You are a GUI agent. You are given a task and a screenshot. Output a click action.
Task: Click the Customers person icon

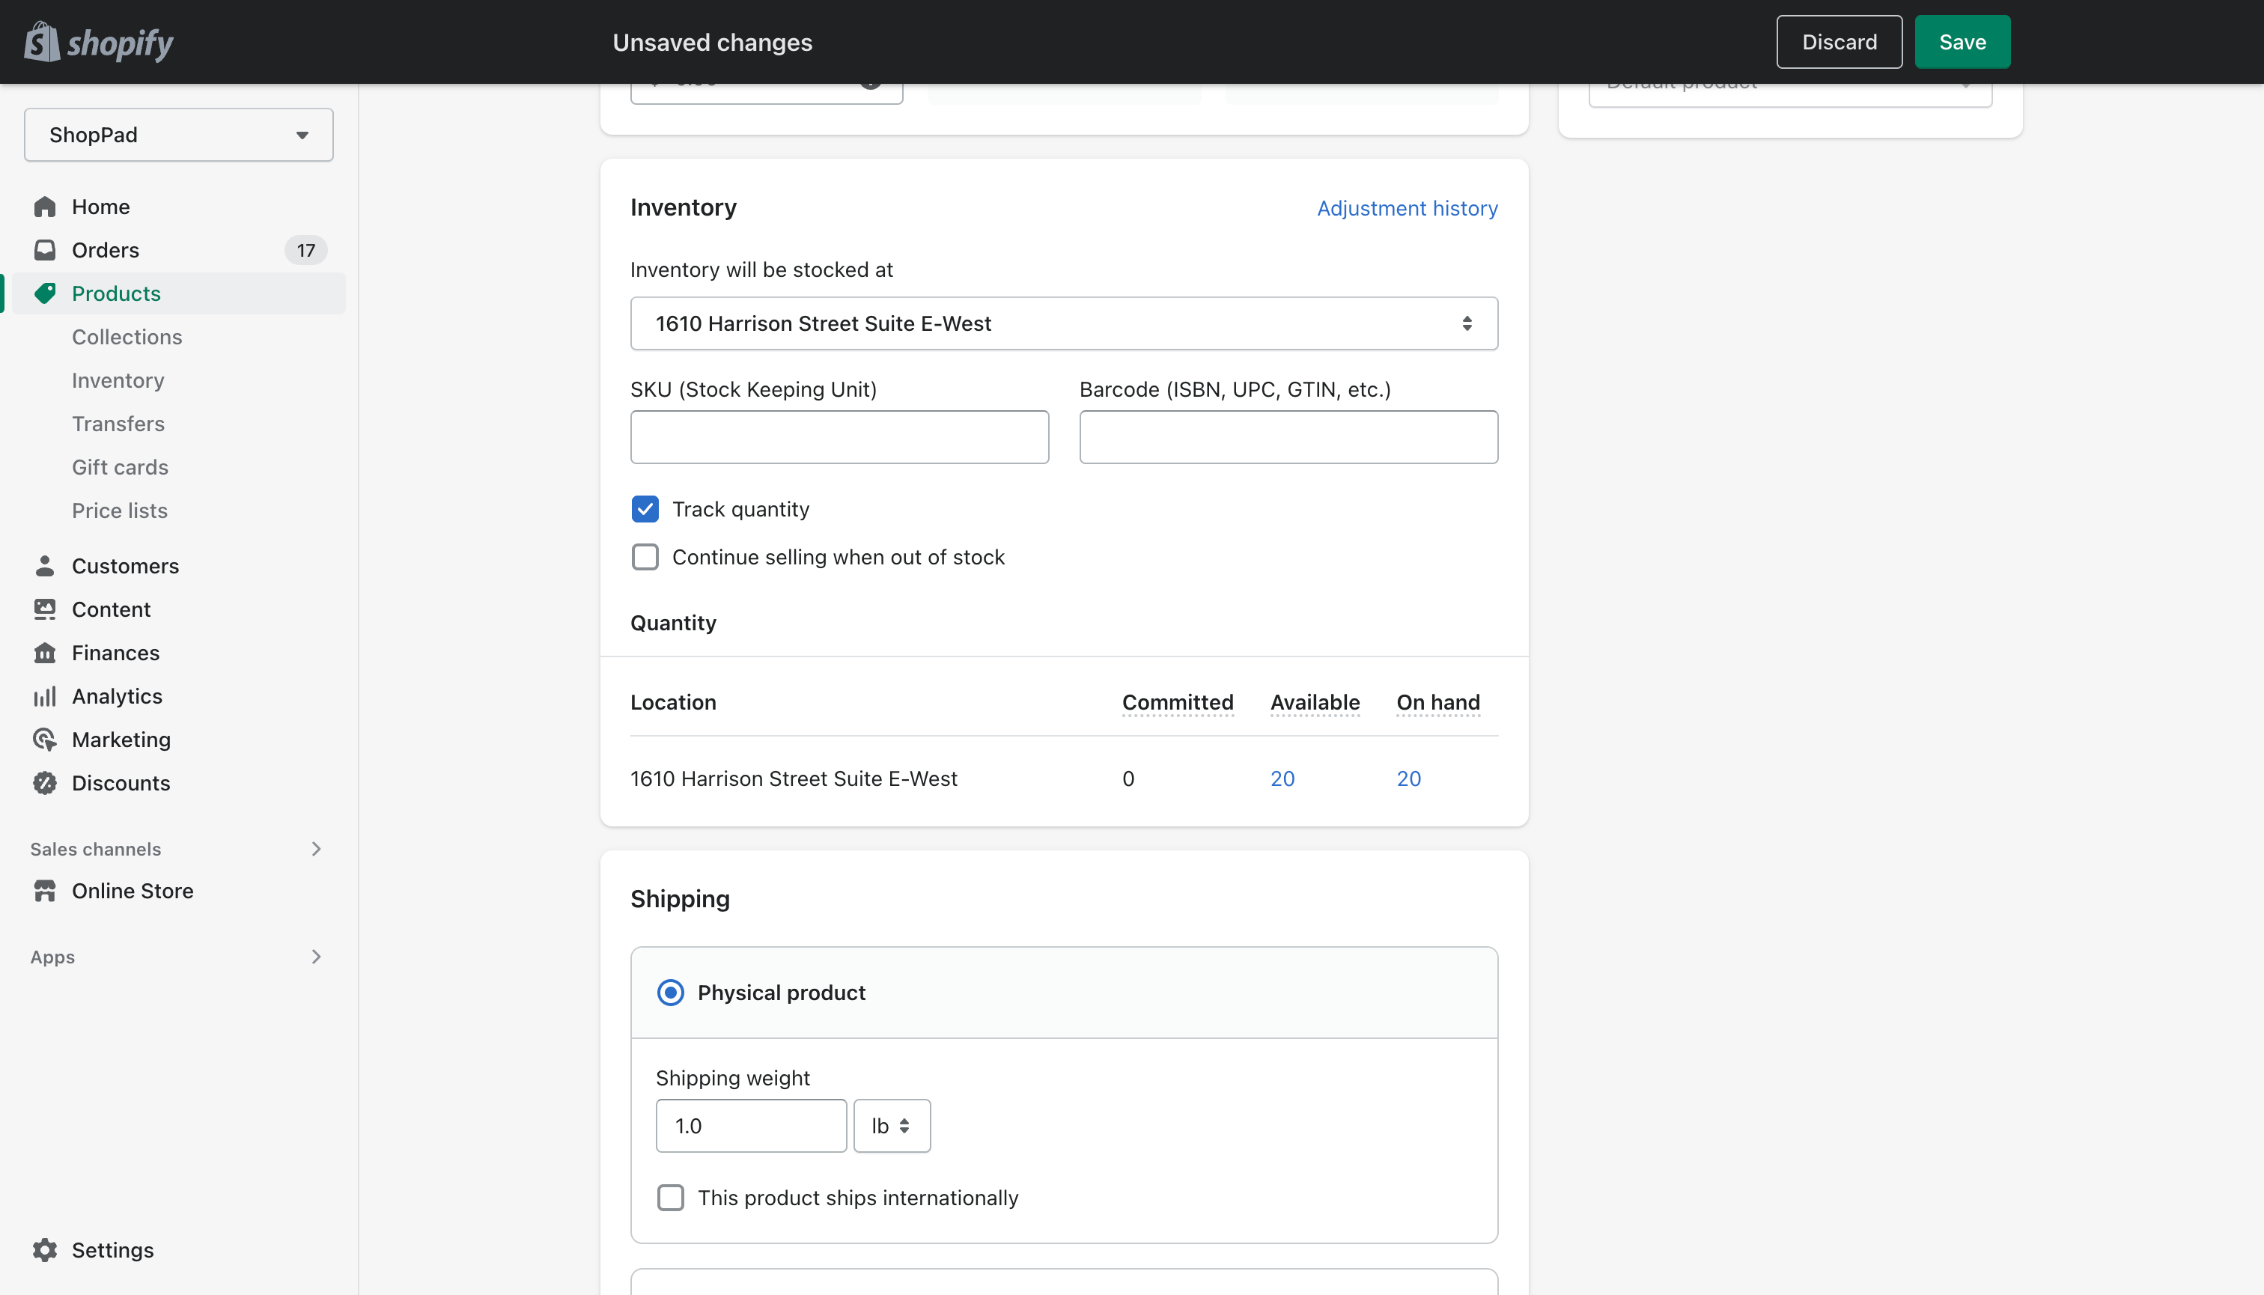point(44,566)
